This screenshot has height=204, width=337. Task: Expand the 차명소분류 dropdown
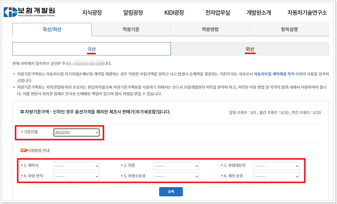click(x=176, y=176)
